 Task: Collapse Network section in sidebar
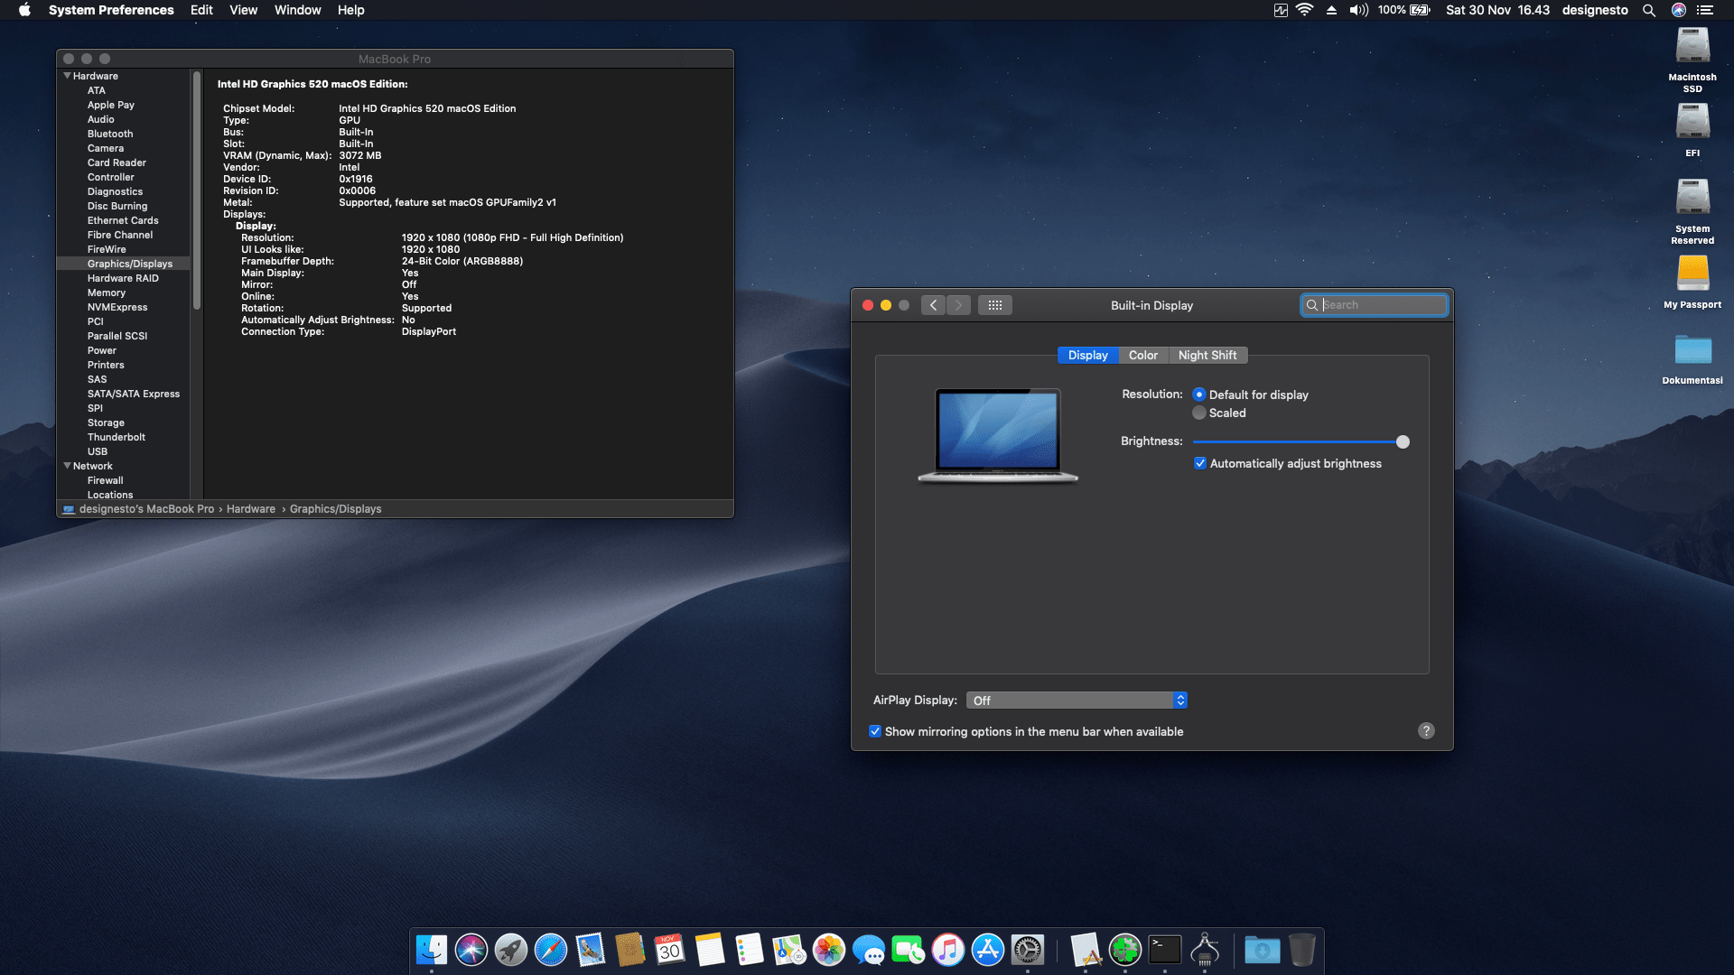click(x=67, y=466)
